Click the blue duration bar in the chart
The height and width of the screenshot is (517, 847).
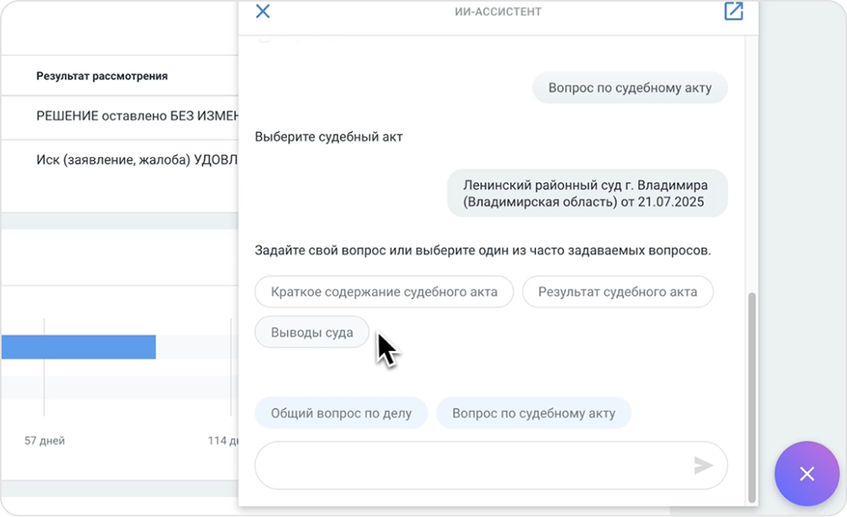(x=78, y=347)
